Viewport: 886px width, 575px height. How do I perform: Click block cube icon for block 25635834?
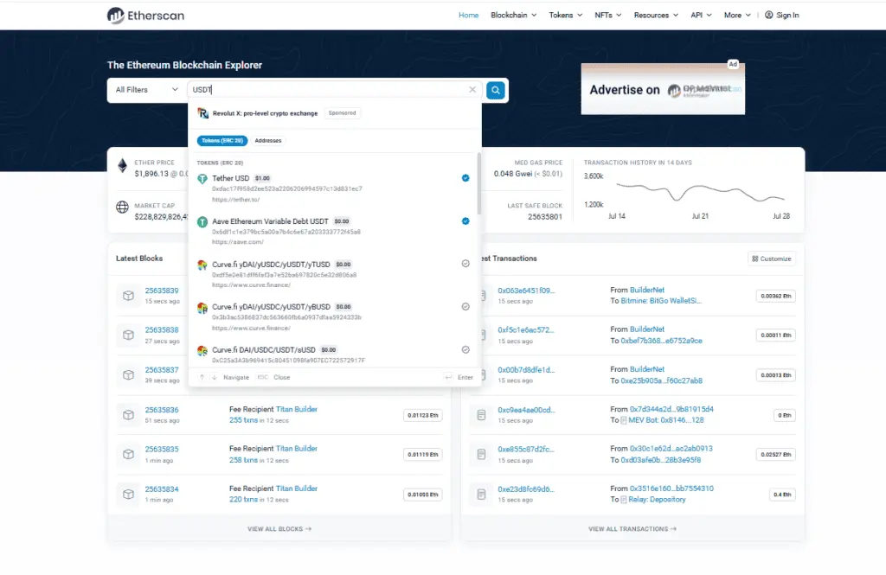click(x=129, y=495)
